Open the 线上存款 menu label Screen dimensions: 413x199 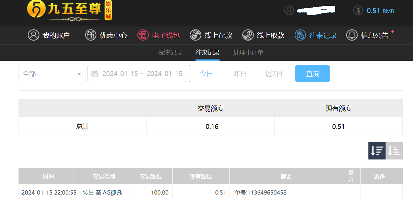[219, 35]
